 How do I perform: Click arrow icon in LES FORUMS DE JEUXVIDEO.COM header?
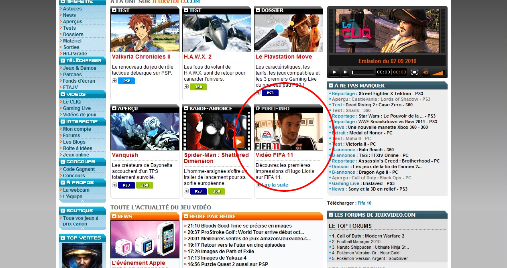(x=331, y=215)
